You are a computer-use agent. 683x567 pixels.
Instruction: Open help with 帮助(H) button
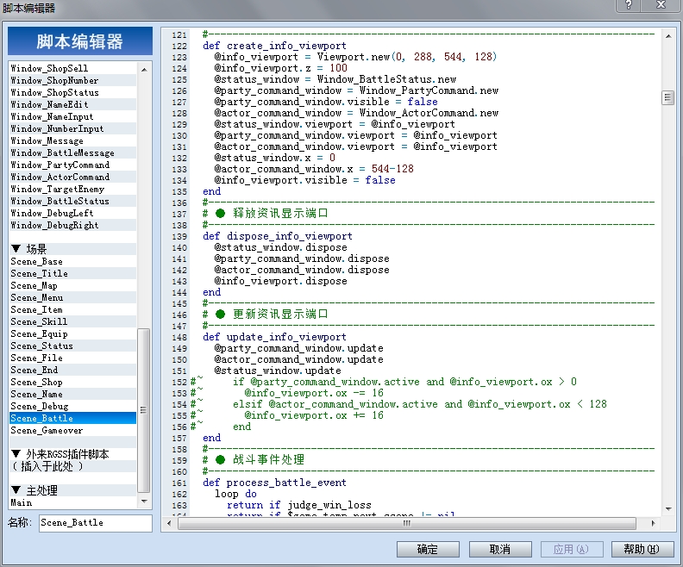[642, 549]
